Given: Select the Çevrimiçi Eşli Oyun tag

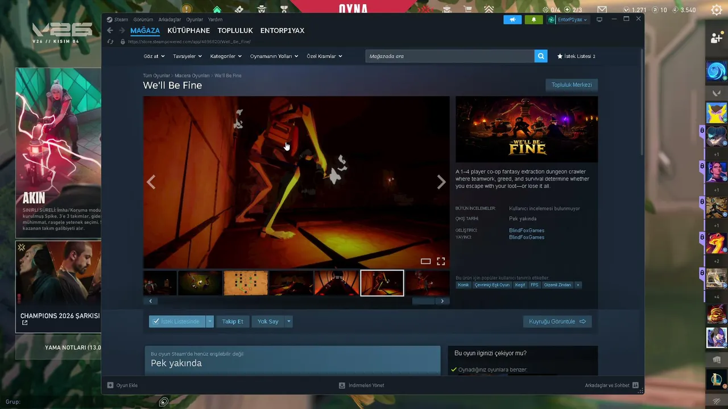Looking at the screenshot, I should click(492, 285).
